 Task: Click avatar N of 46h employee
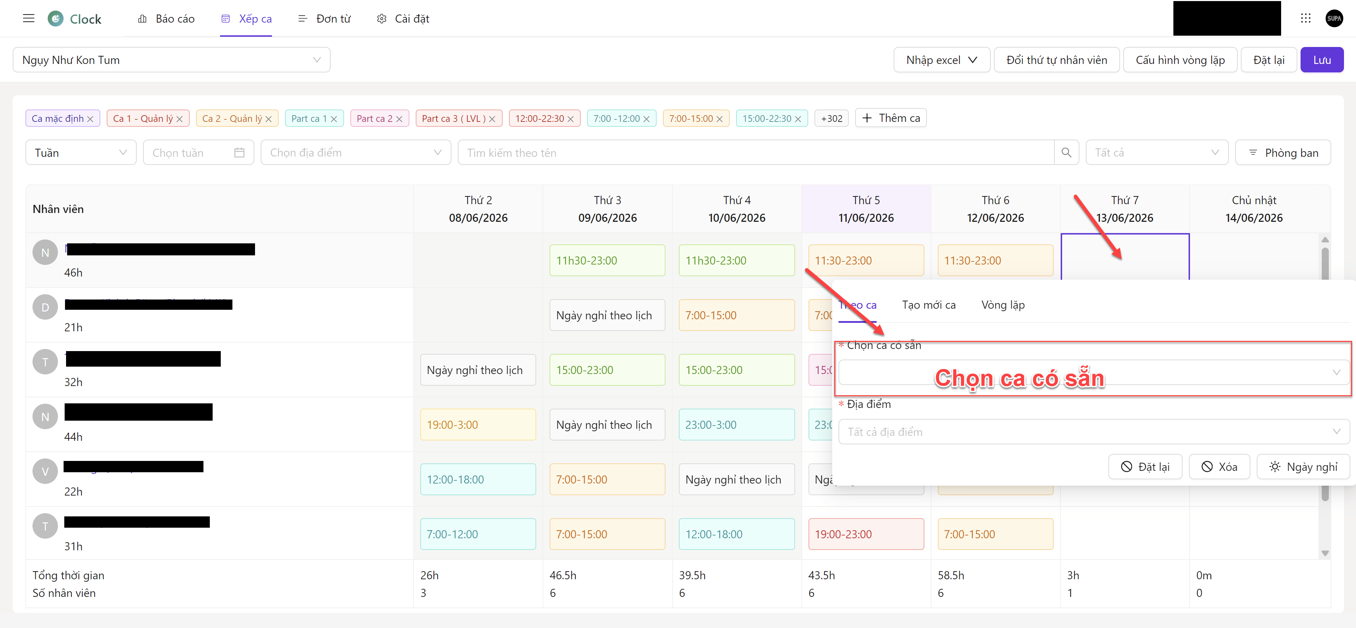tap(45, 253)
